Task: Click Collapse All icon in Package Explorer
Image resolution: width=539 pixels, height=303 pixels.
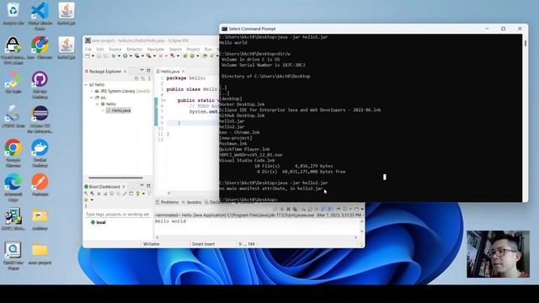Action: 136,78
